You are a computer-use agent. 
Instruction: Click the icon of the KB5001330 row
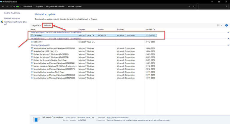point(32,48)
